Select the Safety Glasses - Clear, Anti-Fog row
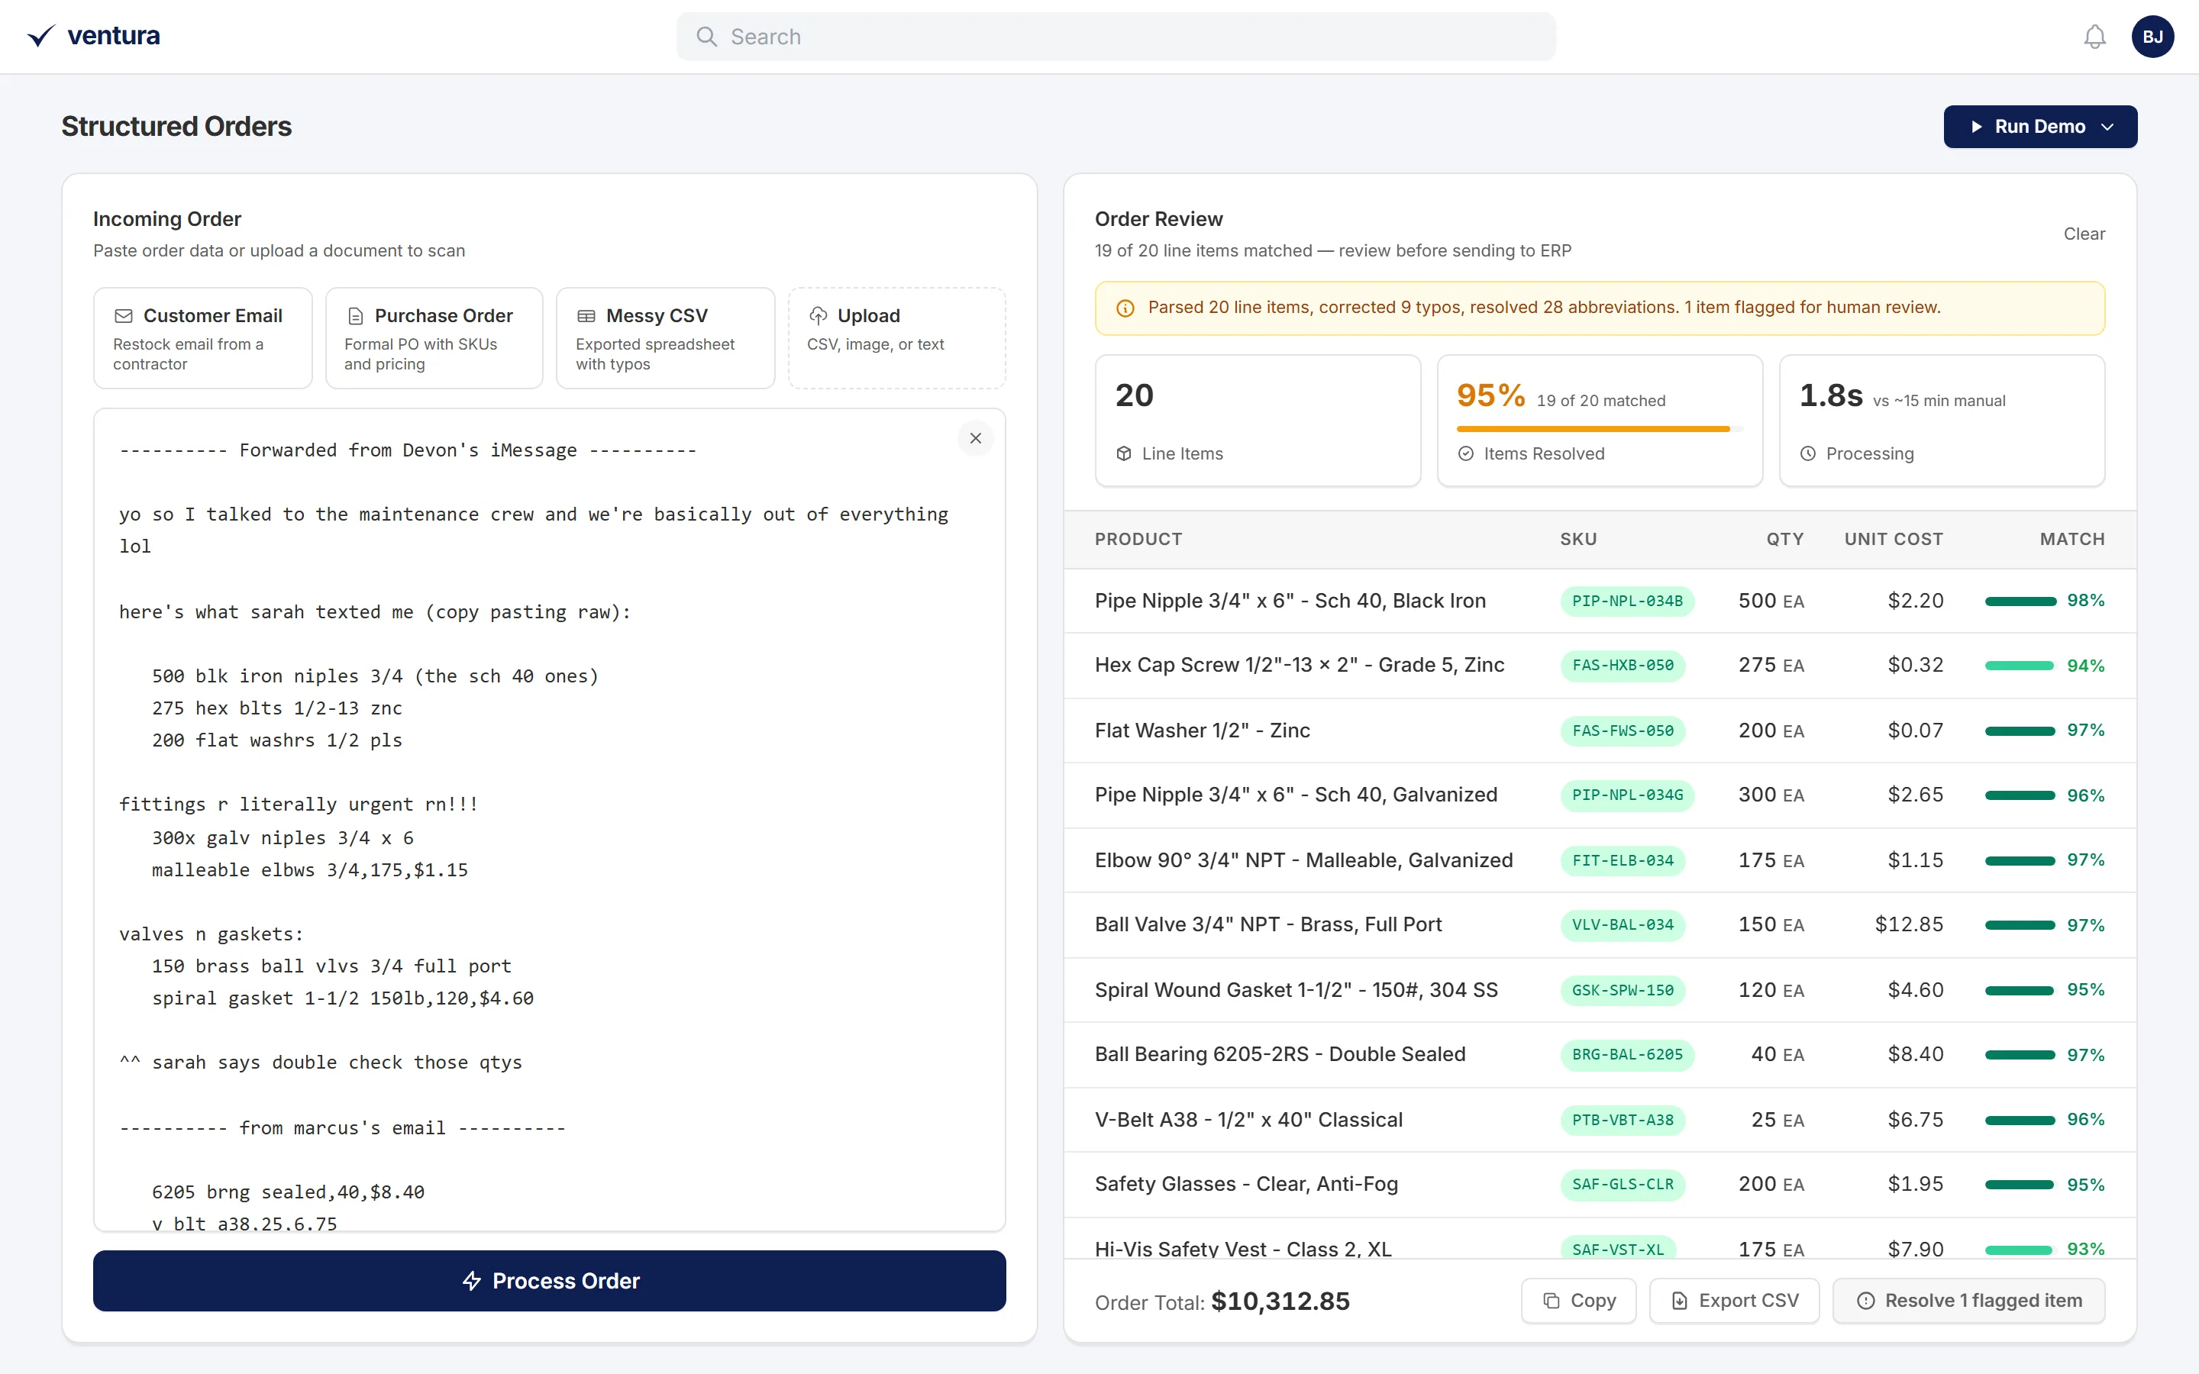 coord(1600,1184)
